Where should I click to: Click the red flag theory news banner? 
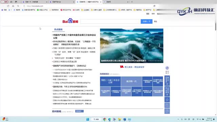pyautogui.click(x=132, y=67)
